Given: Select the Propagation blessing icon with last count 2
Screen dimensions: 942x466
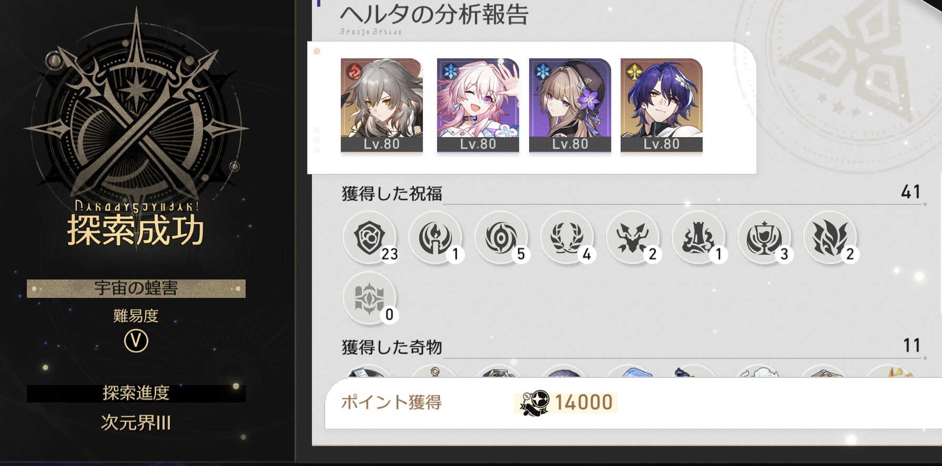Looking at the screenshot, I should 830,237.
